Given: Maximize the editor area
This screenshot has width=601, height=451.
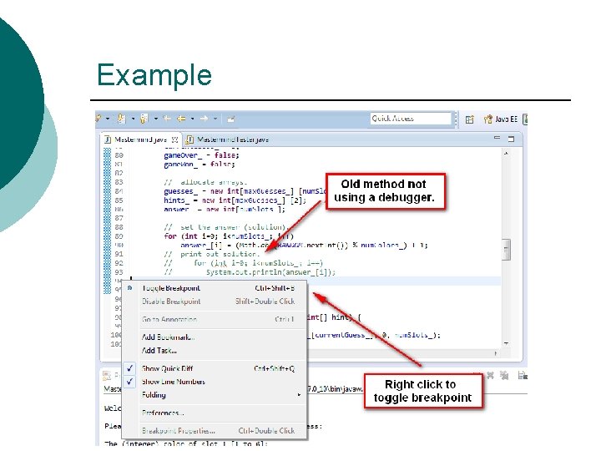Looking at the screenshot, I should 511,139.
